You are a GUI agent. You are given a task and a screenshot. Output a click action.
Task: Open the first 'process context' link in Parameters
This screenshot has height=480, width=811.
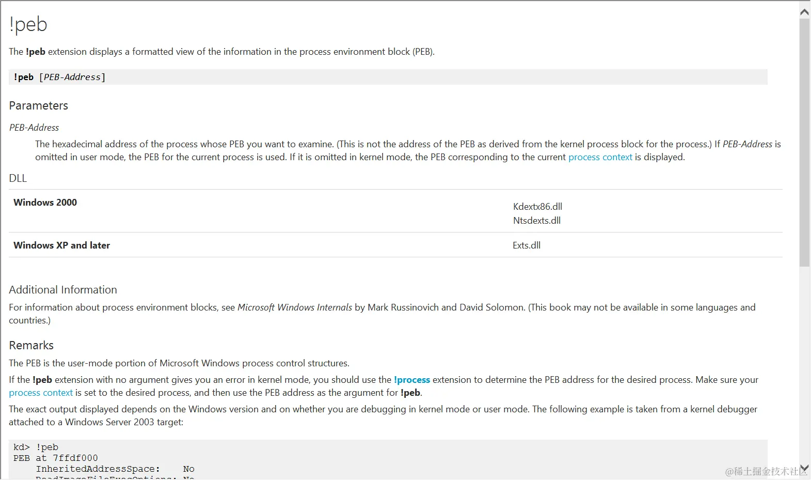[600, 157]
